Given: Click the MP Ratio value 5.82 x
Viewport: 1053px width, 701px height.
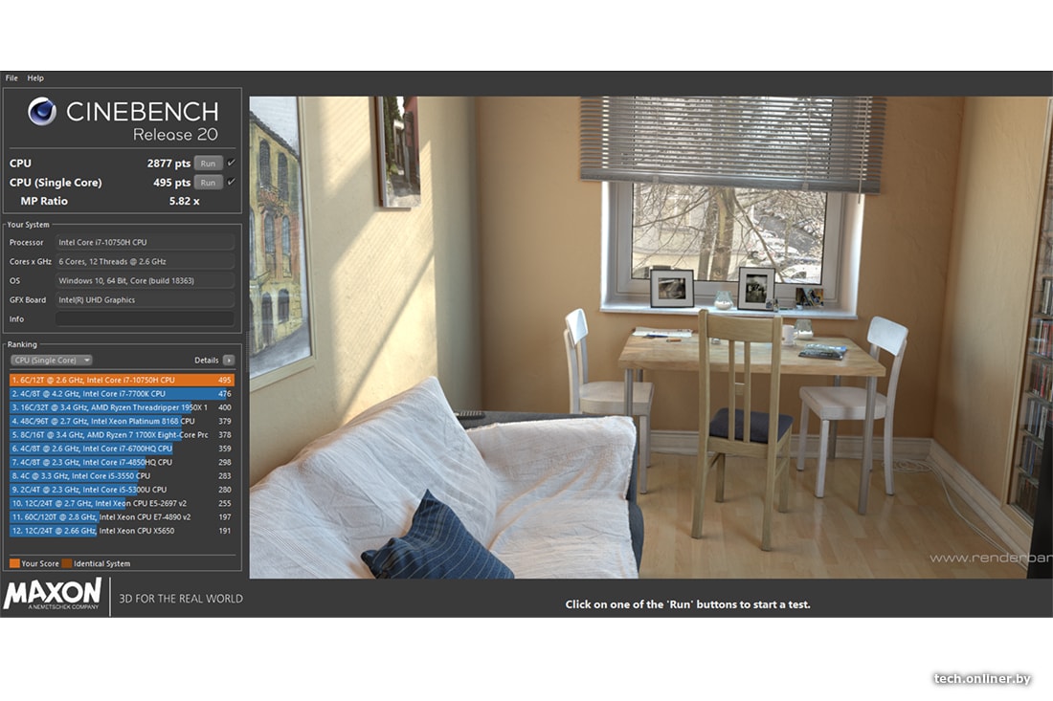Looking at the screenshot, I should 184,201.
